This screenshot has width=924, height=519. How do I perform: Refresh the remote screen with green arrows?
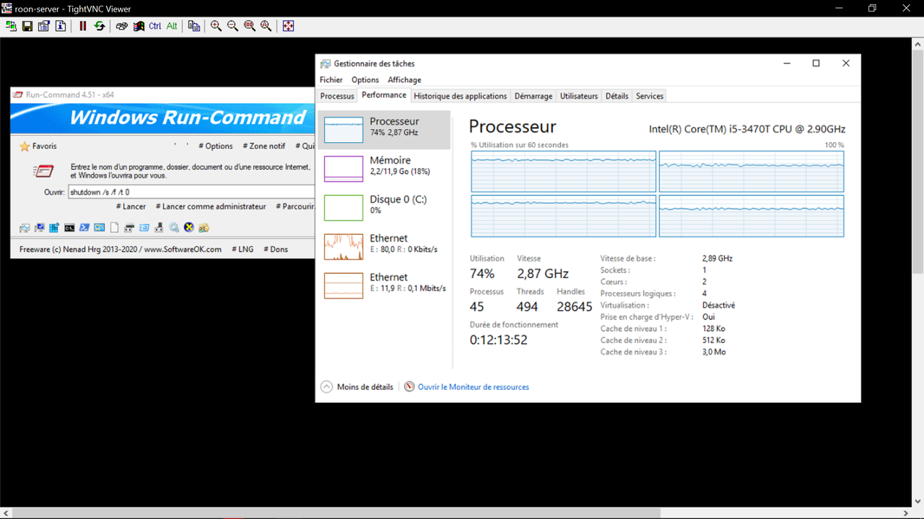pos(99,26)
